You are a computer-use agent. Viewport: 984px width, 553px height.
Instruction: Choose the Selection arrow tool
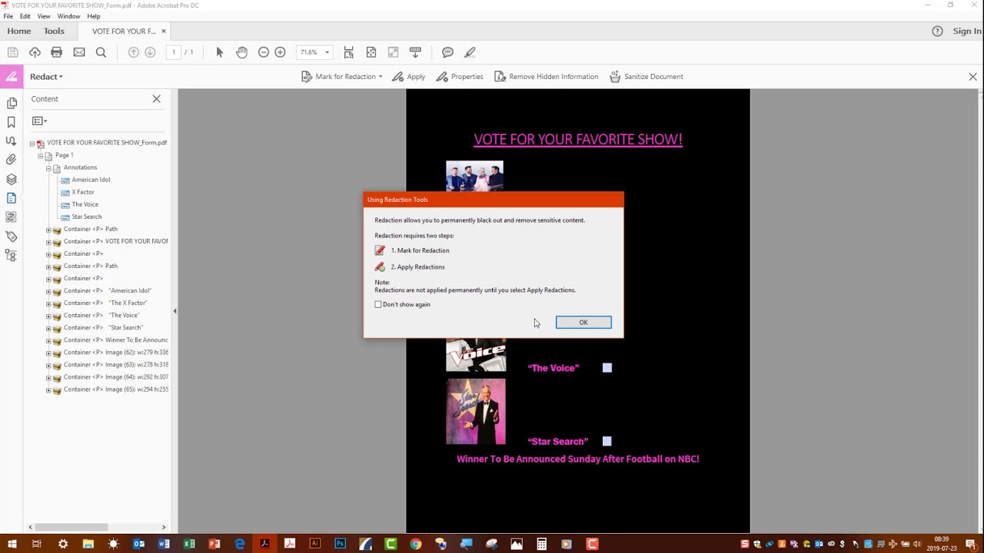(x=220, y=52)
